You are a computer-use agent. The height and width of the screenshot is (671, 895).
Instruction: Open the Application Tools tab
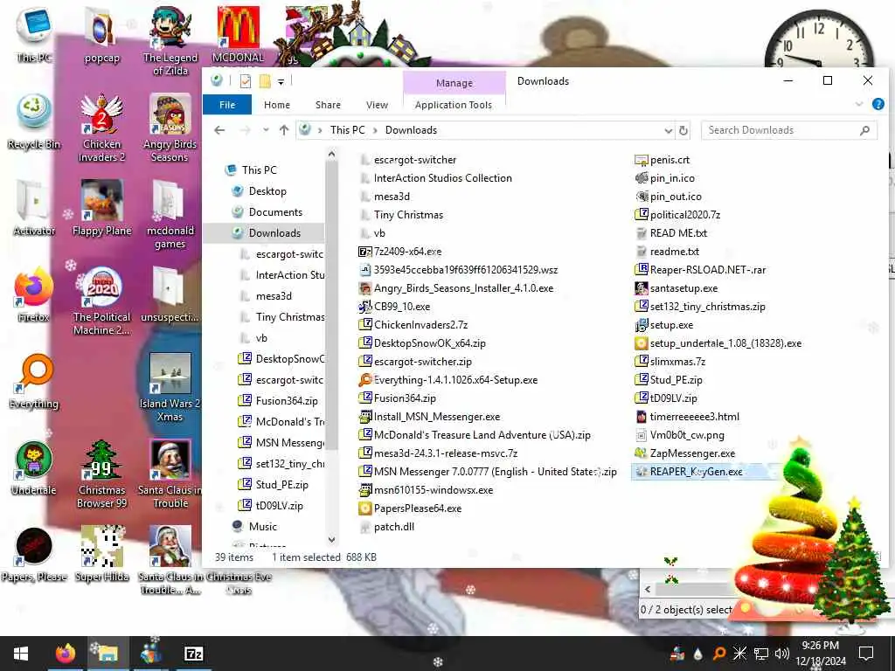tap(454, 105)
